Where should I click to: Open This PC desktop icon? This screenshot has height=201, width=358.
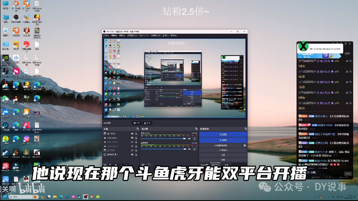point(6,5)
